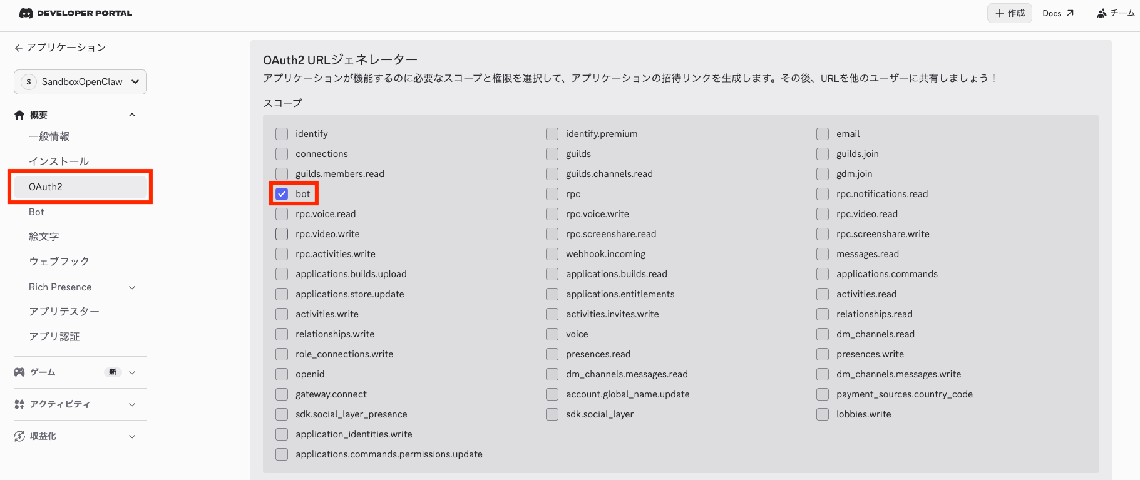Check the identify scope checkbox

[x=282, y=134]
